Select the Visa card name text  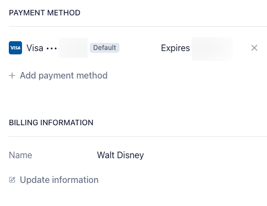pyautogui.click(x=35, y=48)
